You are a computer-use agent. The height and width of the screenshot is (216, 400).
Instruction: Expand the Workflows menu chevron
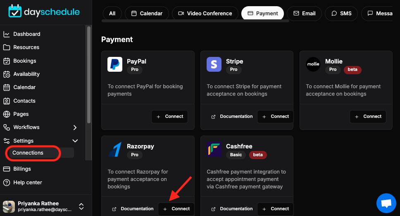(75, 127)
